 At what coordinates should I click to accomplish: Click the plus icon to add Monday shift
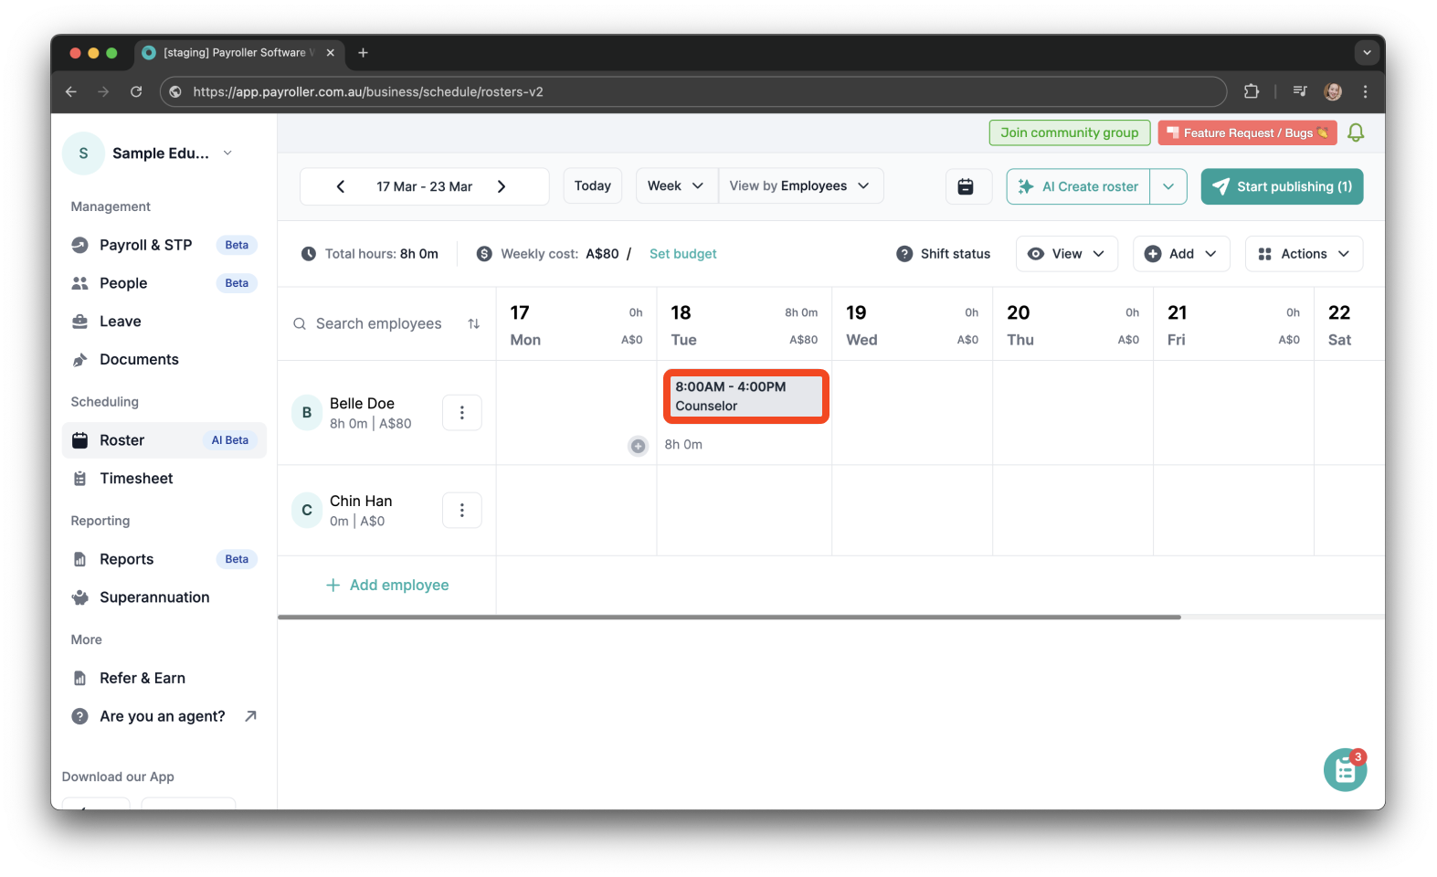tap(638, 446)
